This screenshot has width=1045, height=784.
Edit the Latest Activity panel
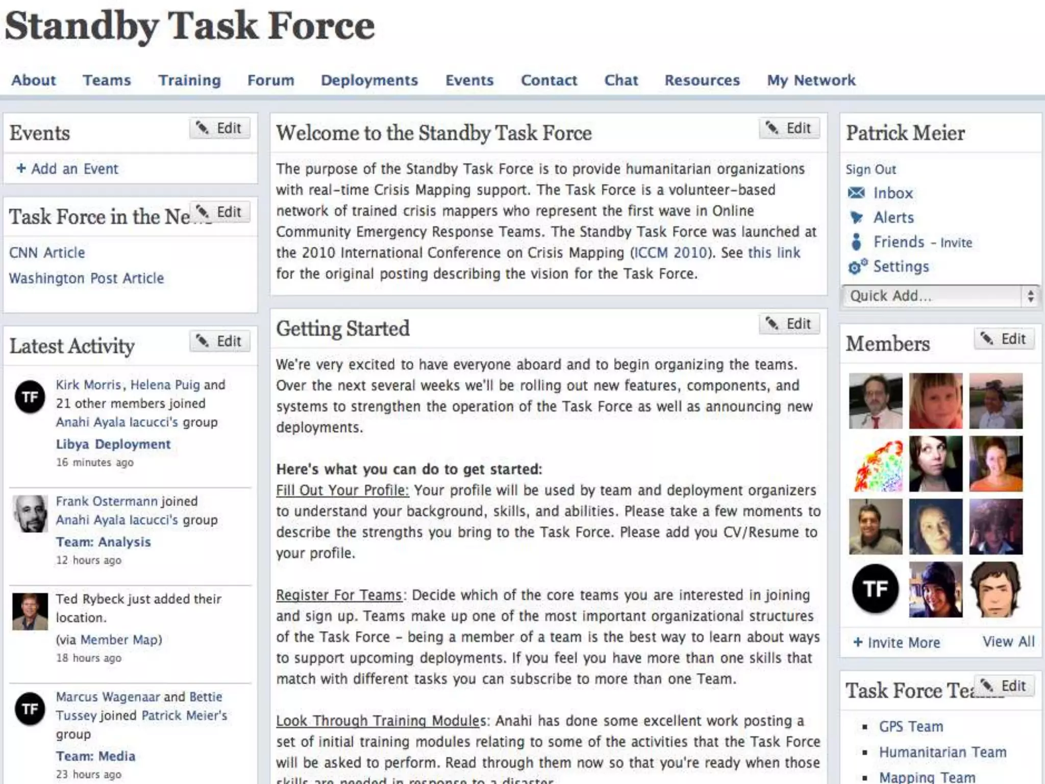tap(220, 341)
